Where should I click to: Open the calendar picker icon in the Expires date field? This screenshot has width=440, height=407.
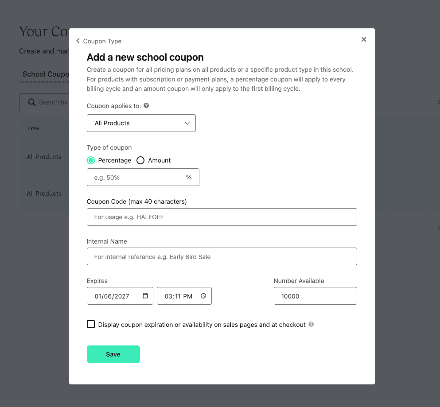click(x=145, y=296)
